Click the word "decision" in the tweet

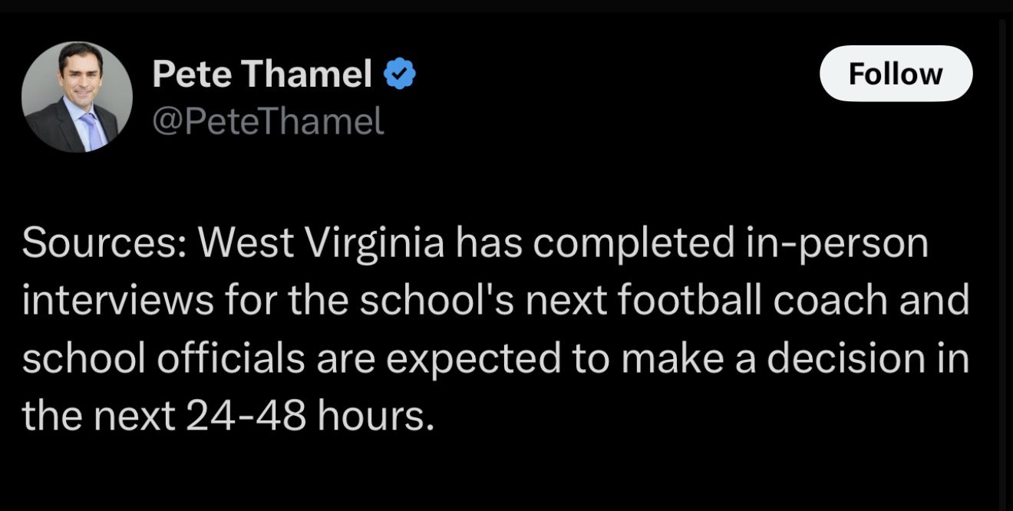coord(841,359)
